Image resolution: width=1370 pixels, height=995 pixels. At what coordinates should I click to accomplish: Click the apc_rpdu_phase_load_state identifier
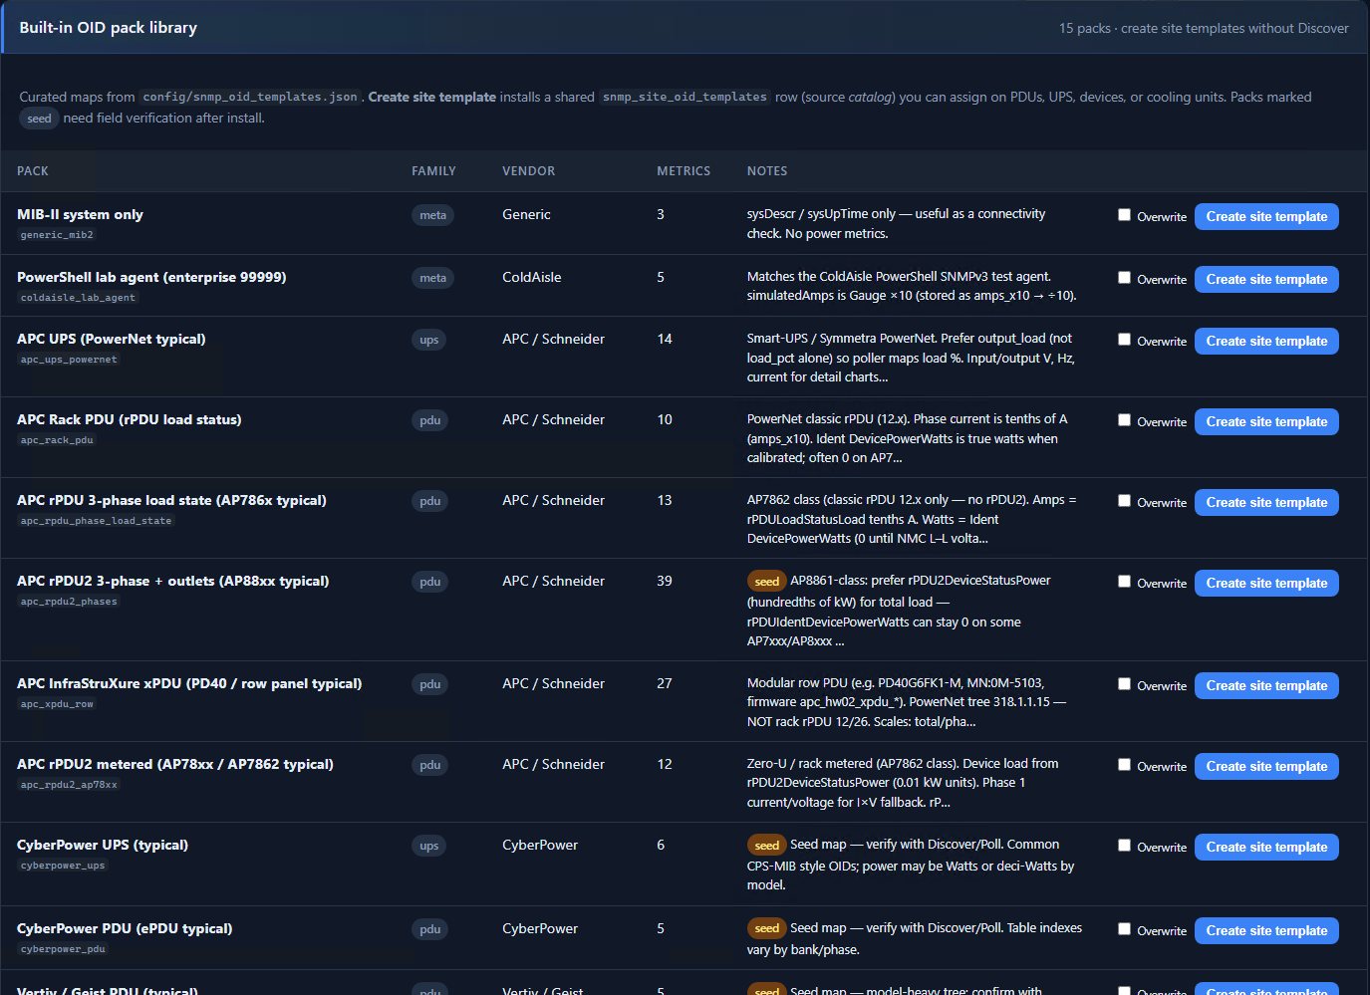point(96,521)
